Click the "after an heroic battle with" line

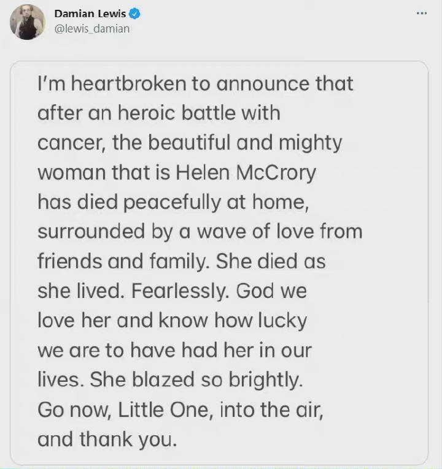pyautogui.click(x=159, y=113)
